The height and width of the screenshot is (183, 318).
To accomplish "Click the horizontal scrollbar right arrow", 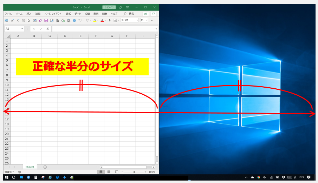I will point(153,167).
